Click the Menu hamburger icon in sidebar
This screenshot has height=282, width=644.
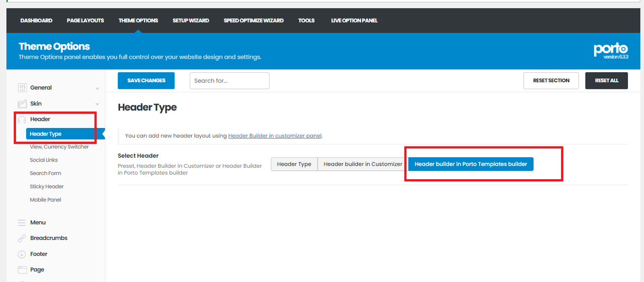tap(22, 223)
